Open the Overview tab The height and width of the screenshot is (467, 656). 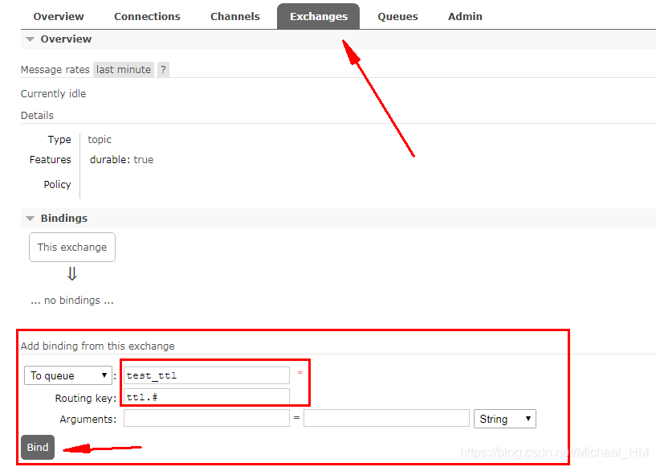(x=59, y=16)
